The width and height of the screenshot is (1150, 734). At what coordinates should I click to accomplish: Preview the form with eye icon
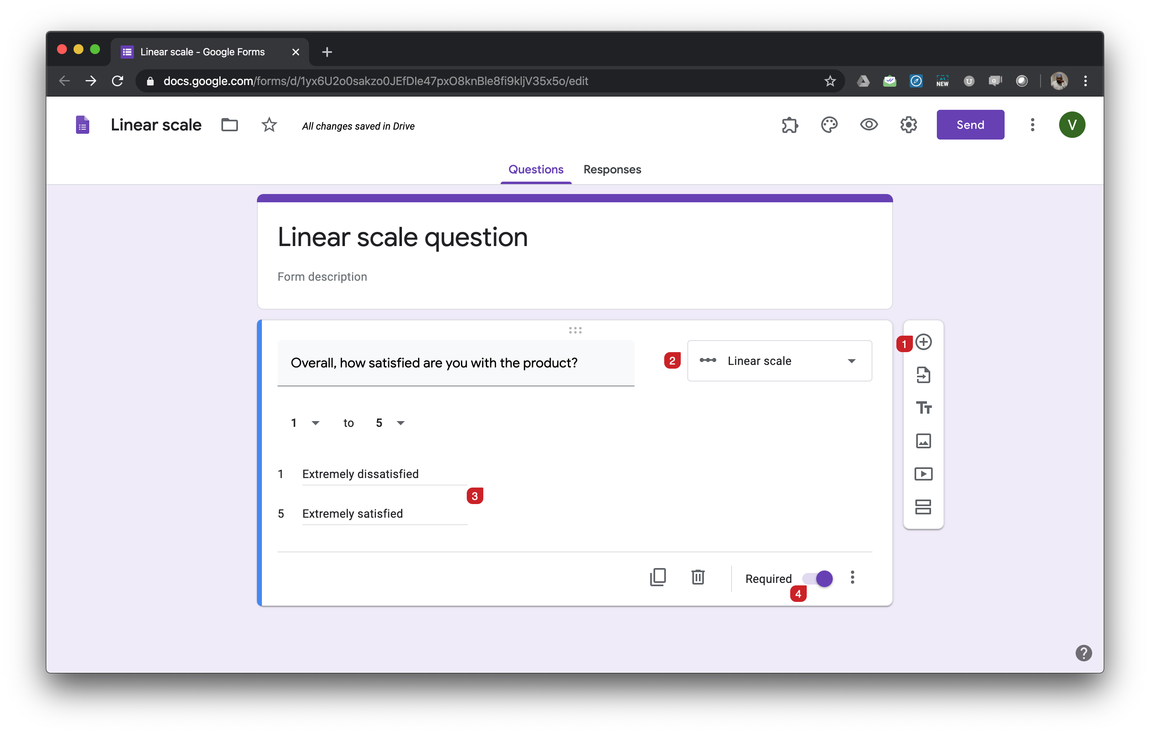coord(869,125)
